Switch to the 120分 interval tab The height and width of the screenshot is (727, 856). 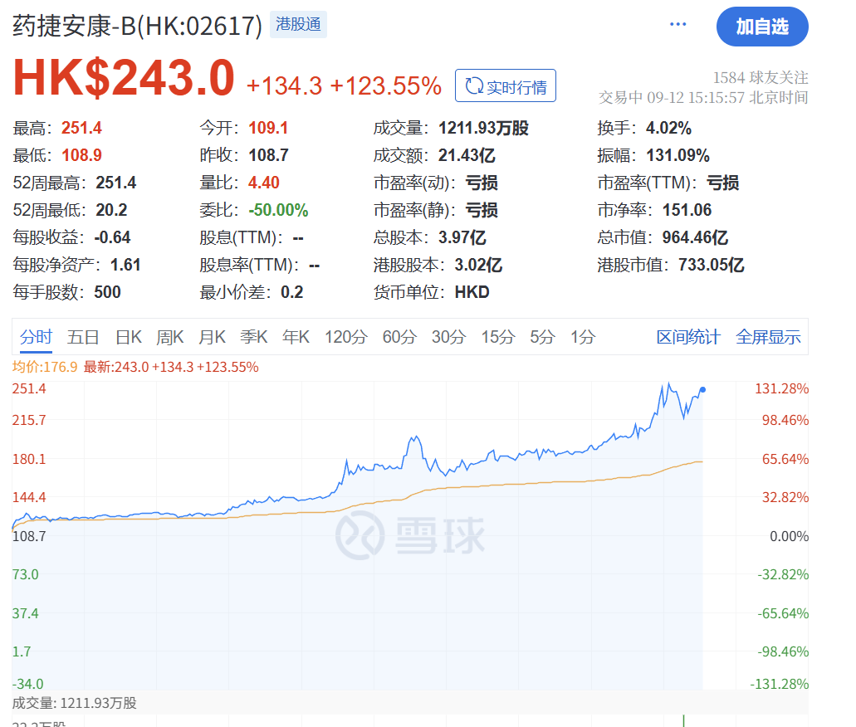click(x=345, y=337)
